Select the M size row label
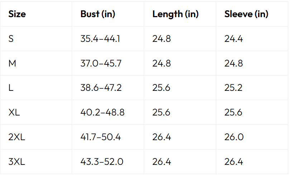290x177 pixels. tap(12, 63)
